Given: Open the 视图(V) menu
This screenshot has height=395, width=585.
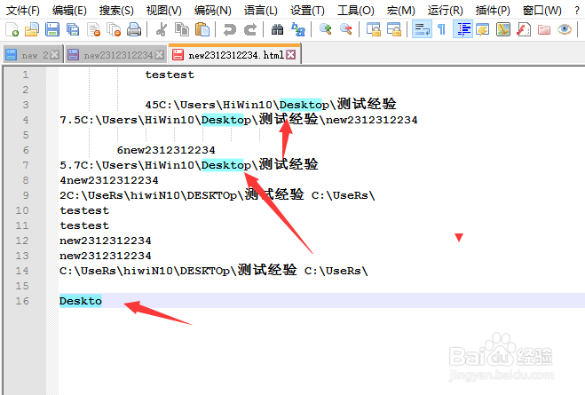Looking at the screenshot, I should coord(164,10).
